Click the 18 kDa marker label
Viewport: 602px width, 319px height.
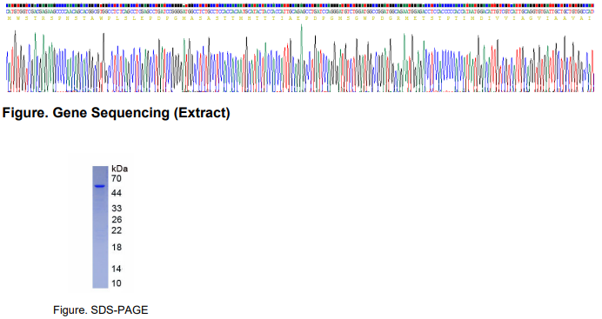pyautogui.click(x=117, y=248)
